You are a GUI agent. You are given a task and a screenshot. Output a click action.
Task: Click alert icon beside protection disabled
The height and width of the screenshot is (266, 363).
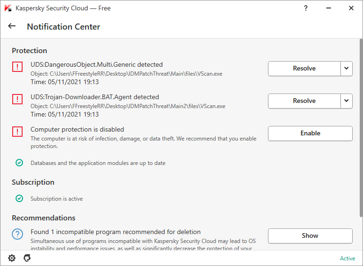tap(17, 132)
